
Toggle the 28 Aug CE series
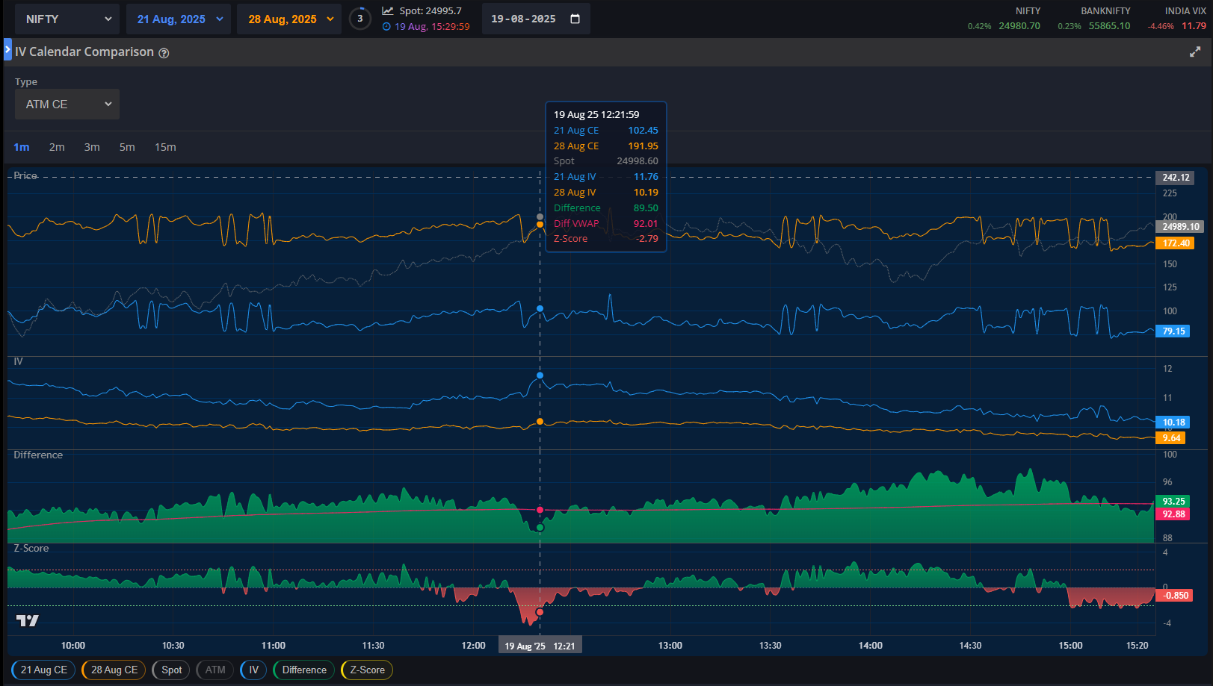114,670
